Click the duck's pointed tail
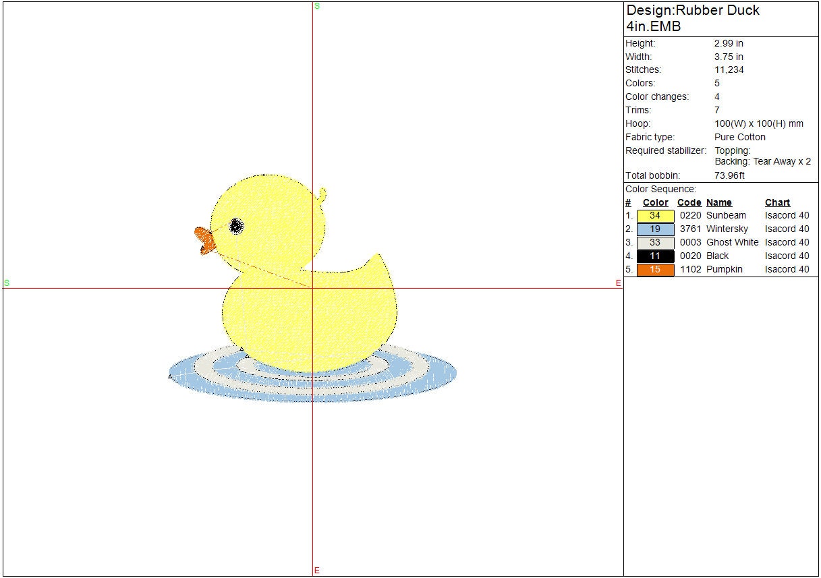The width and height of the screenshot is (821, 578). coord(377,260)
